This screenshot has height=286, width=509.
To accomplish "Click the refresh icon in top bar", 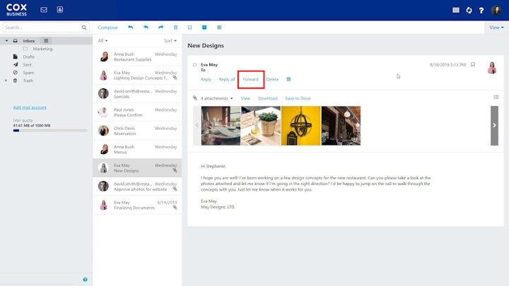I will coord(469,10).
